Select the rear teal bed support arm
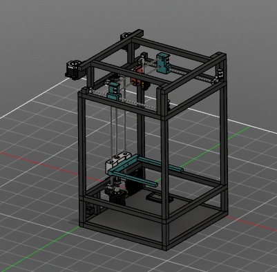Screen dimensions: 277x272 pyautogui.click(x=160, y=165)
